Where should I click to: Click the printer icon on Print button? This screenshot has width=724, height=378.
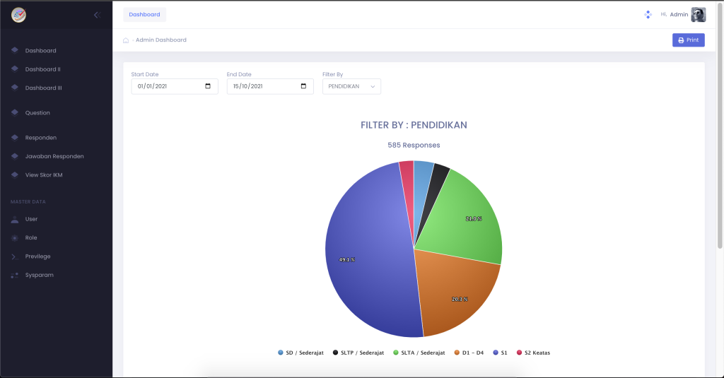click(681, 40)
